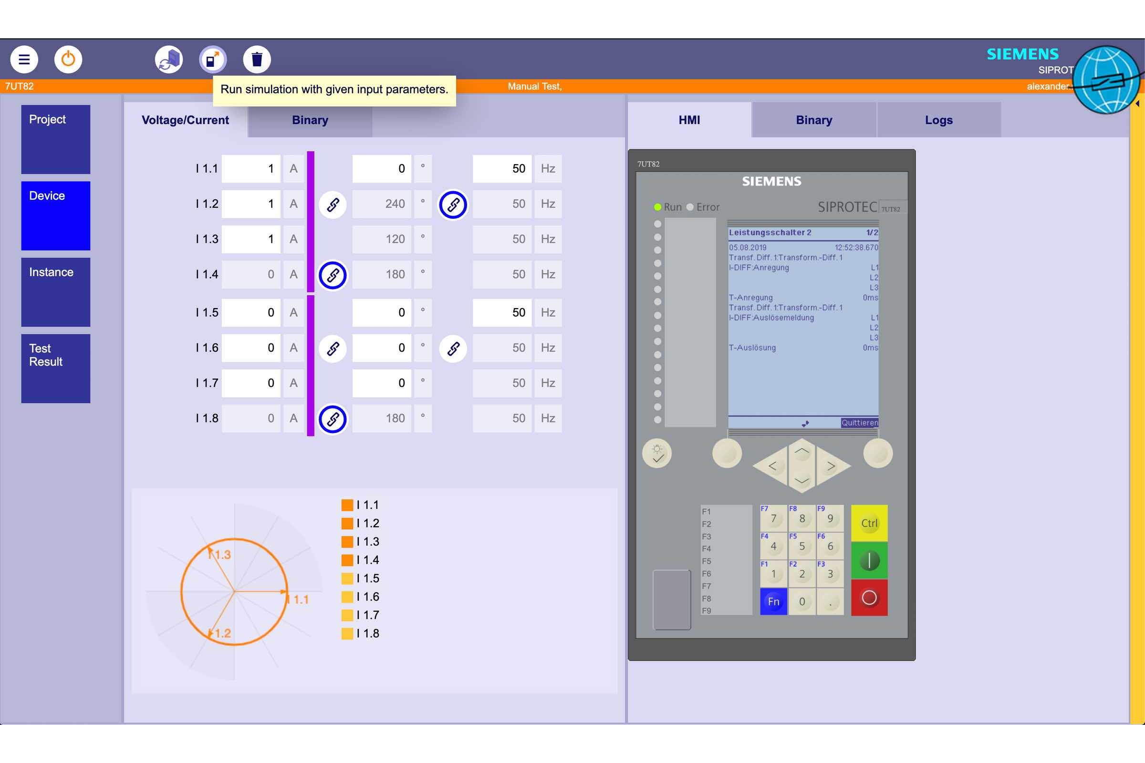Open the Test Result section
The width and height of the screenshot is (1145, 763).
(x=55, y=368)
